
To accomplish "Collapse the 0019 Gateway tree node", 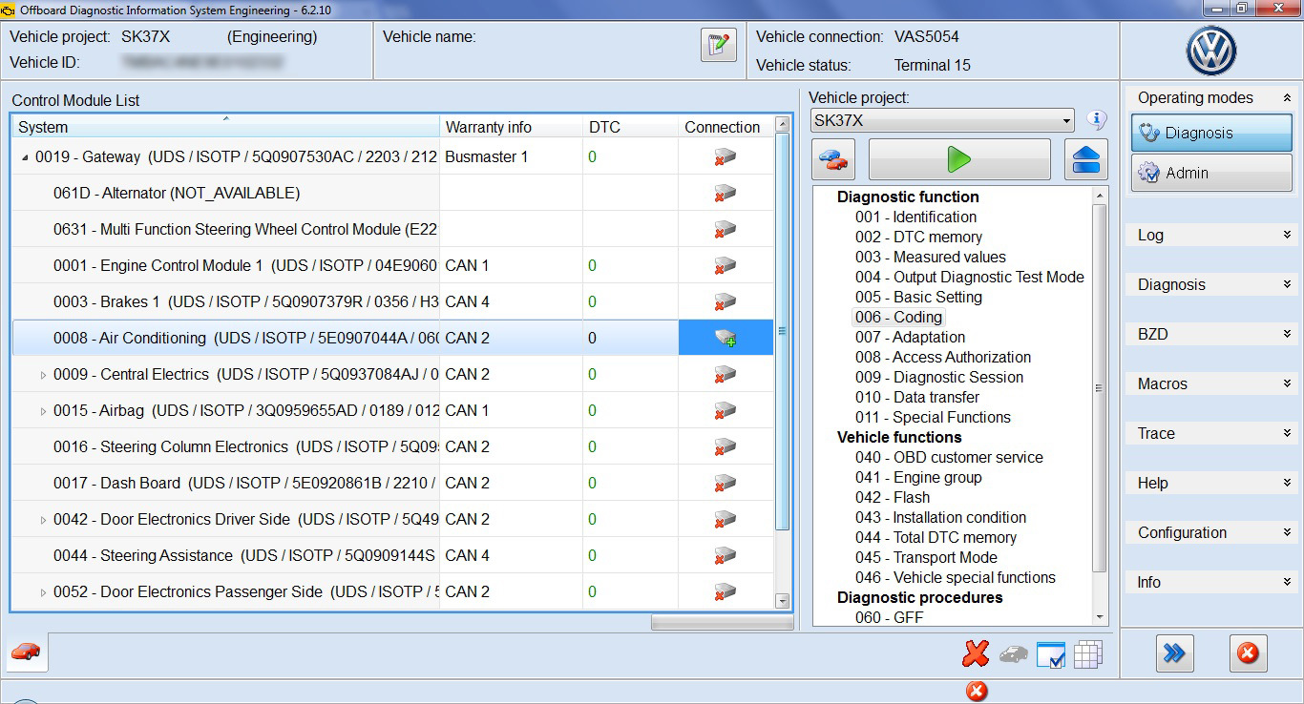I will (x=25, y=157).
